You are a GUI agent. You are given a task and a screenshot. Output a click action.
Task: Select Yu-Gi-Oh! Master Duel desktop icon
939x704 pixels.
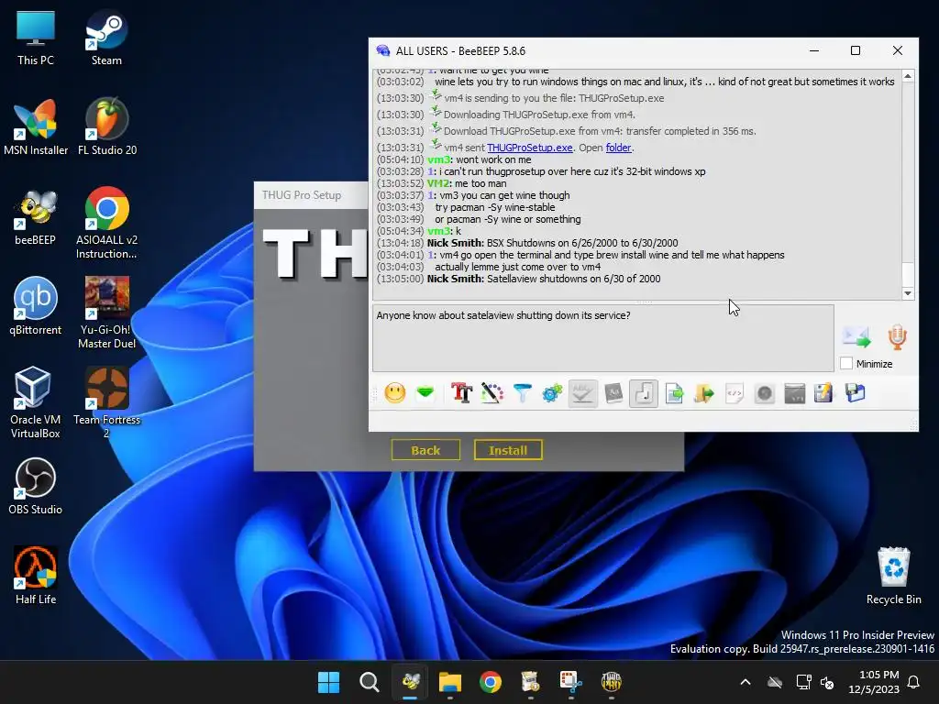[x=106, y=313]
